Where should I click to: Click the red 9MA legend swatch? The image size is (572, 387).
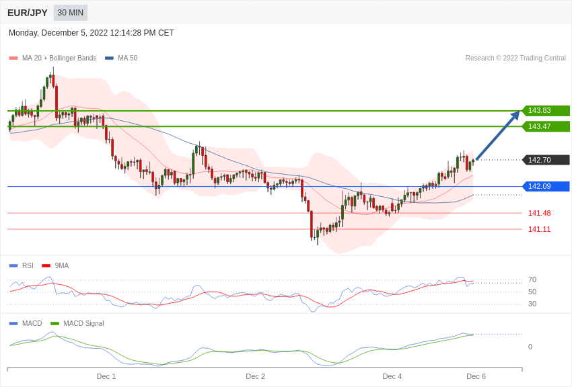[46, 266]
